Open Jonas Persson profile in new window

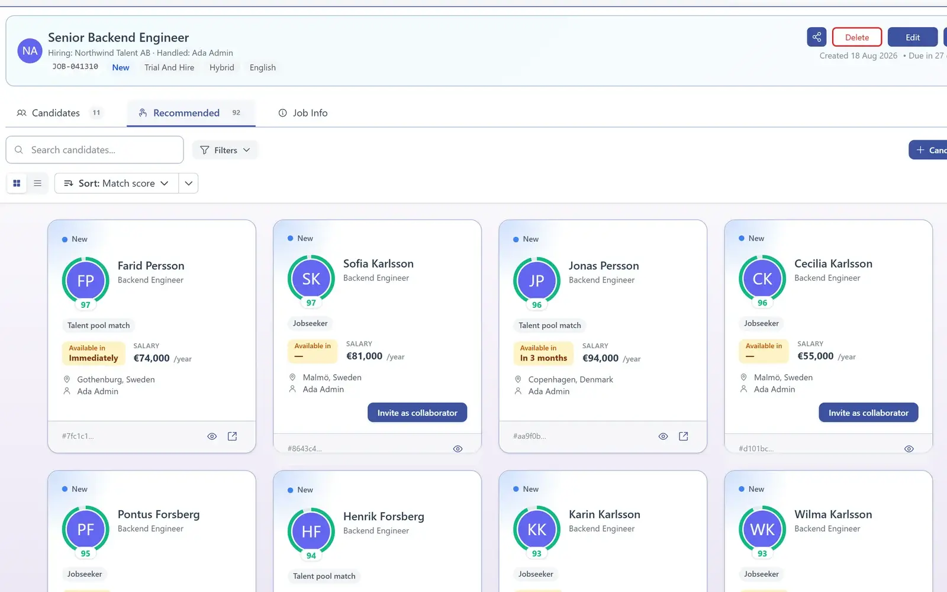coord(683,436)
